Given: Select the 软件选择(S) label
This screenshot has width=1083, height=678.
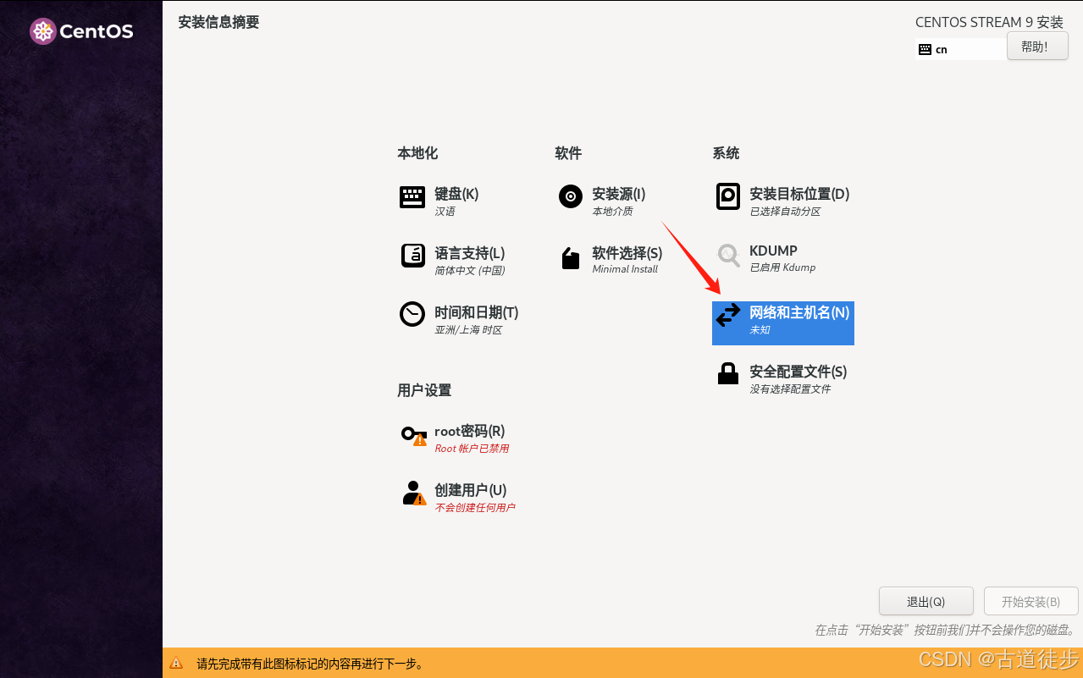Looking at the screenshot, I should coord(627,253).
